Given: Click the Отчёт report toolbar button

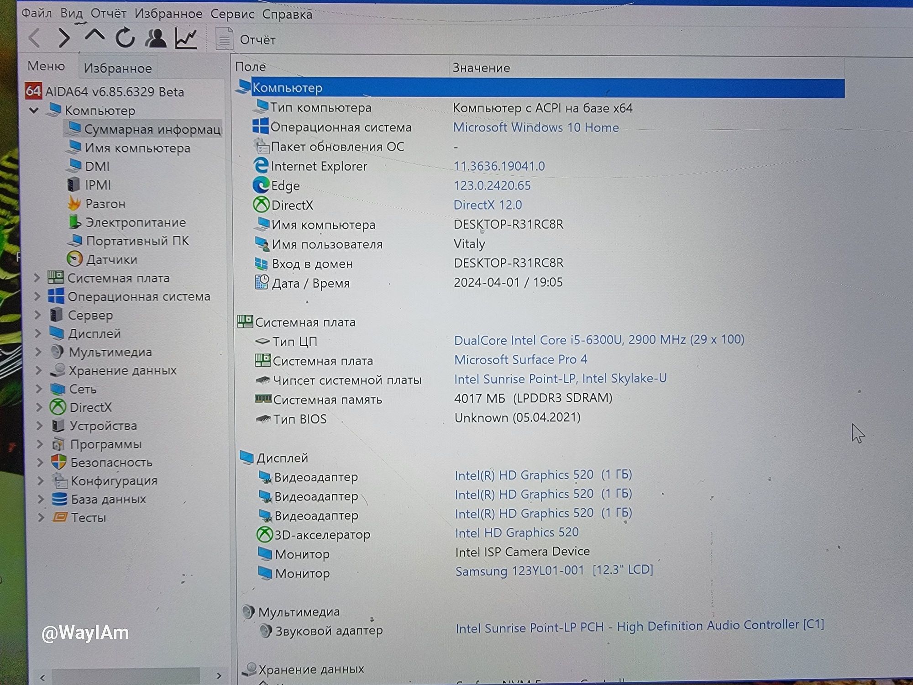Looking at the screenshot, I should pyautogui.click(x=245, y=39).
